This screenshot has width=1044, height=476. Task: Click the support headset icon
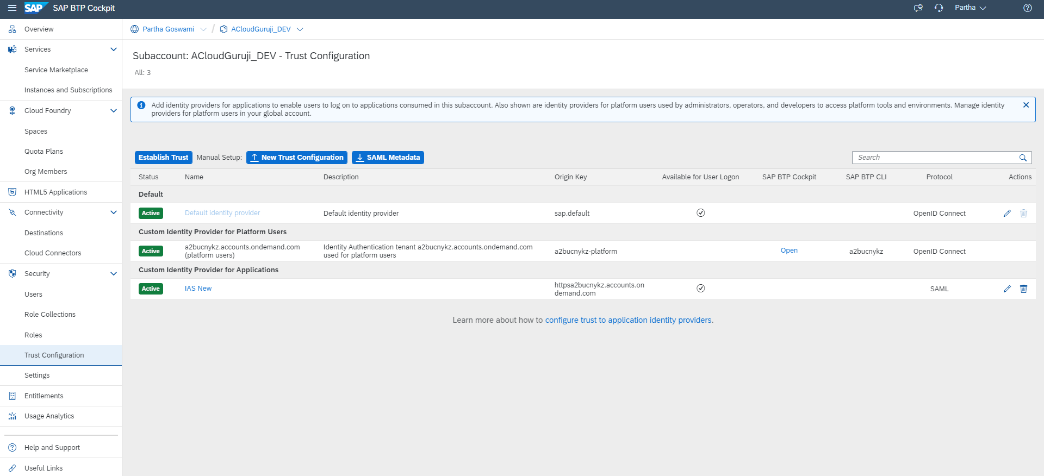click(x=939, y=8)
